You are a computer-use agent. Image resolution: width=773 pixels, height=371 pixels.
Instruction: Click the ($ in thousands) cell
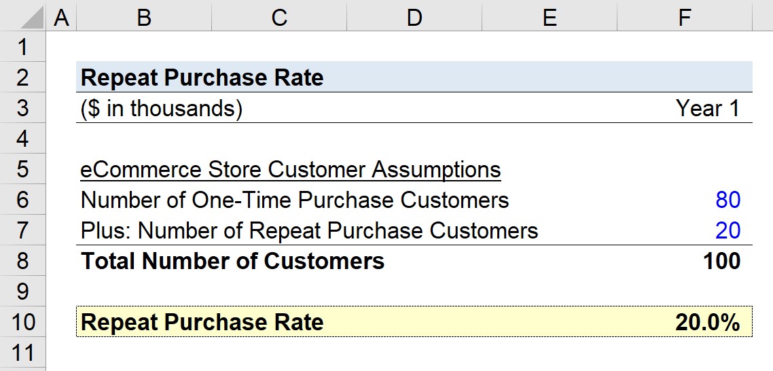click(162, 108)
